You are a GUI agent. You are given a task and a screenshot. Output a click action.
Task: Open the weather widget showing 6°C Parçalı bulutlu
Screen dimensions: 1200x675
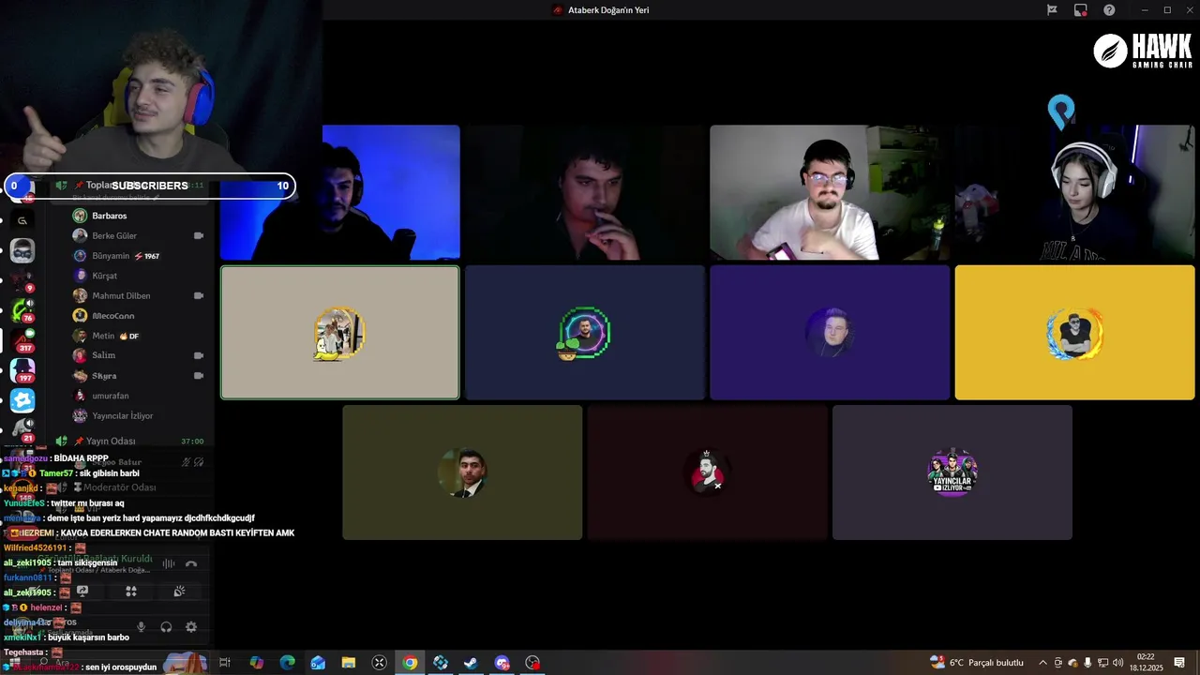click(977, 663)
